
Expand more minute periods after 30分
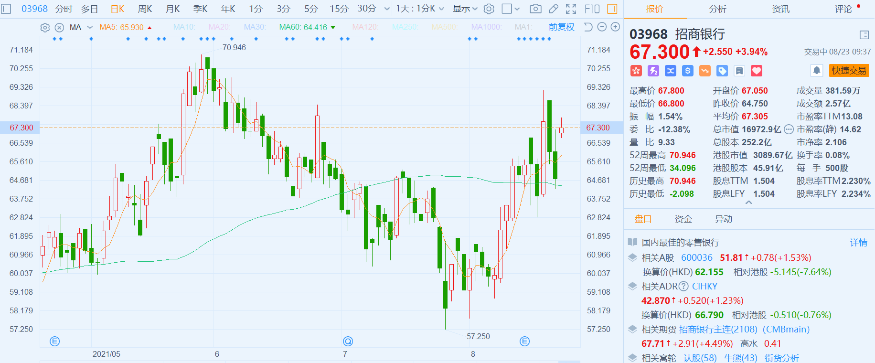[387, 9]
